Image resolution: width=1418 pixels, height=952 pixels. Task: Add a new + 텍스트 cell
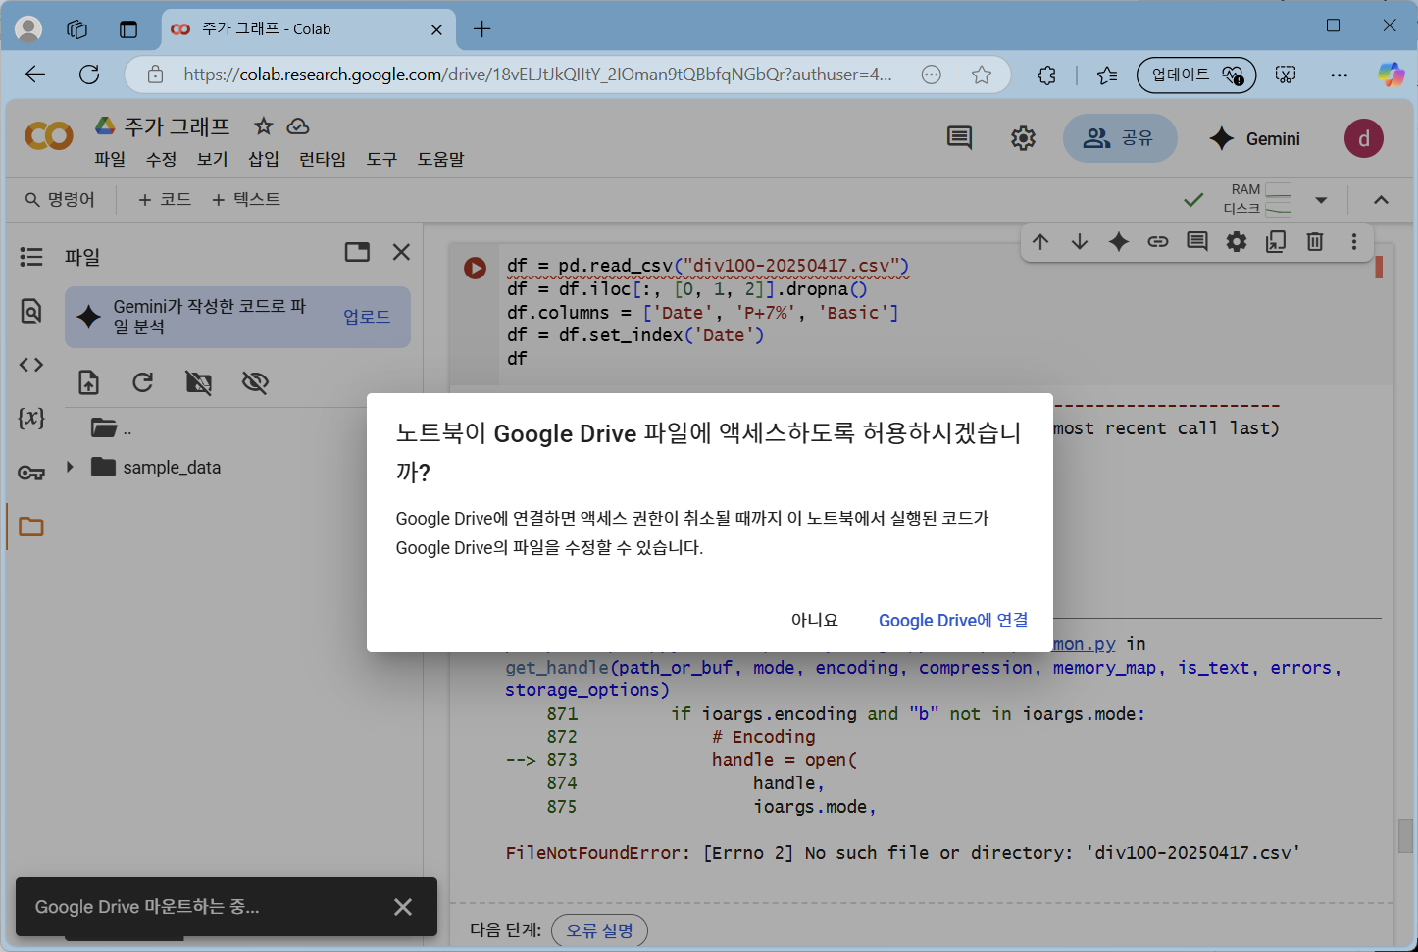246,200
